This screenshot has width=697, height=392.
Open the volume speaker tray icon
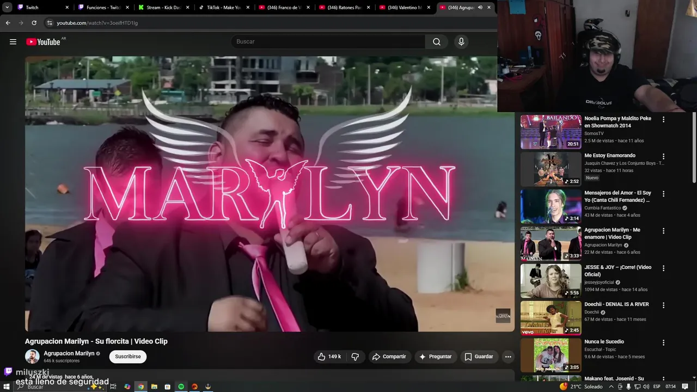click(646, 387)
